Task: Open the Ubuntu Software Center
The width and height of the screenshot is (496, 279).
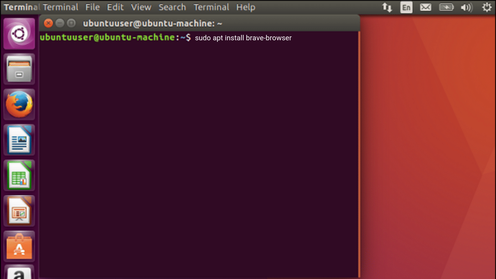Action: point(19,246)
